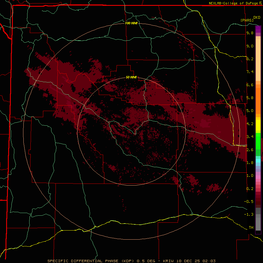Screen dimensions: 263x263
Task: Click the 0.2 color scale value
Action: pos(250,189)
